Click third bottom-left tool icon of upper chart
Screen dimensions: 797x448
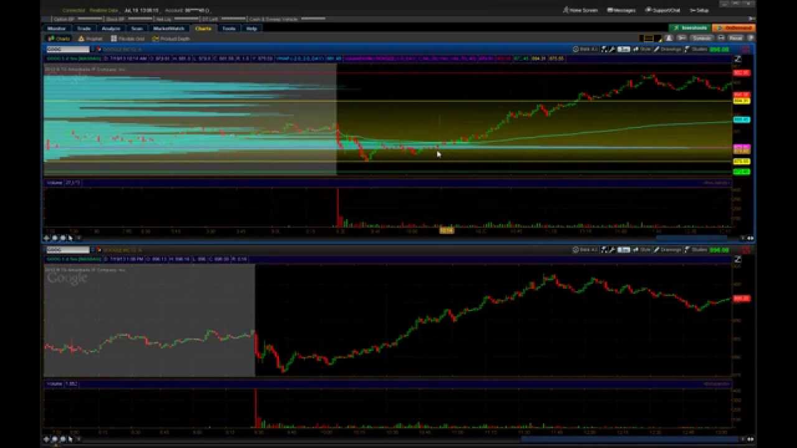coord(62,238)
